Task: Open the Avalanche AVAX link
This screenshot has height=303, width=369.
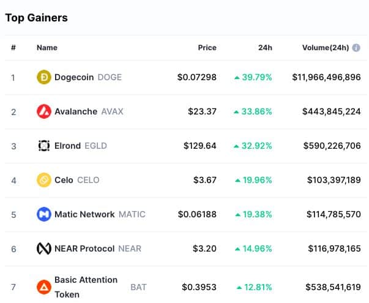Action: pos(89,111)
